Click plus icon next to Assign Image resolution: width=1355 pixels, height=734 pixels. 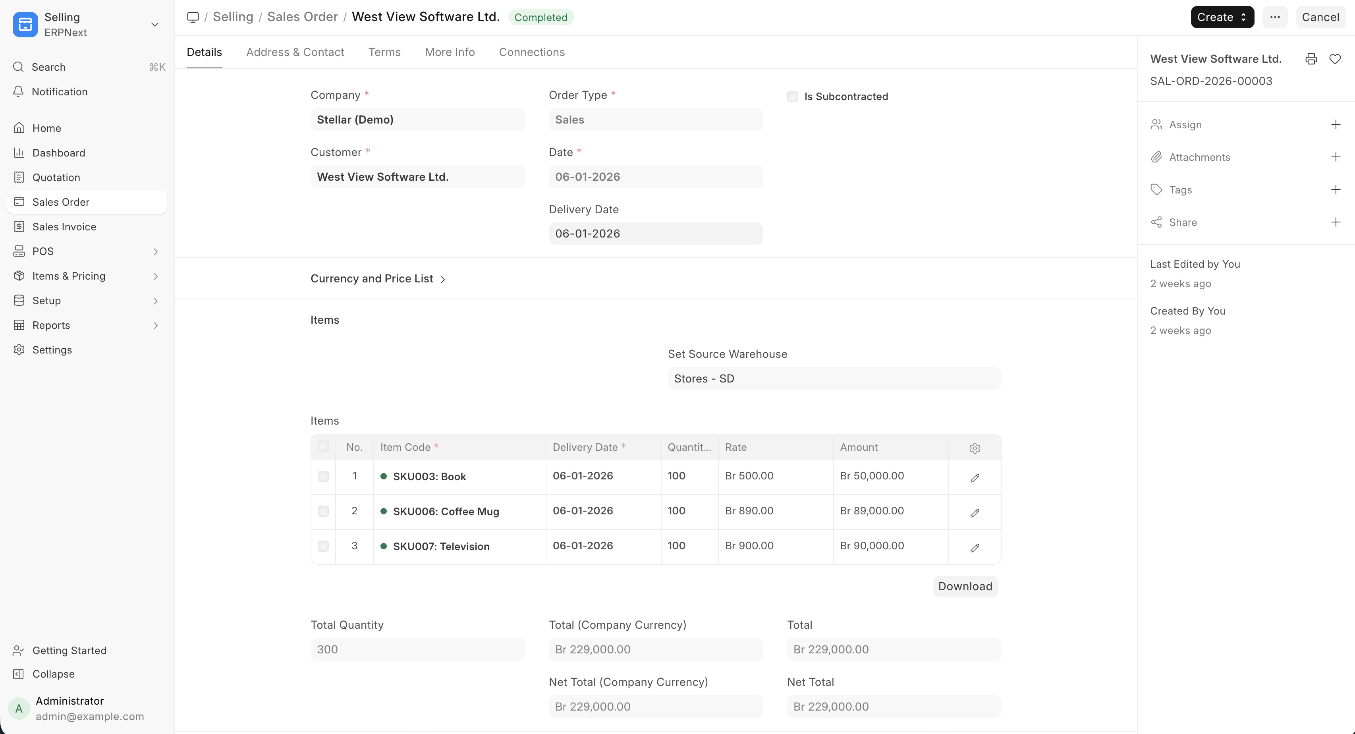pyautogui.click(x=1336, y=124)
